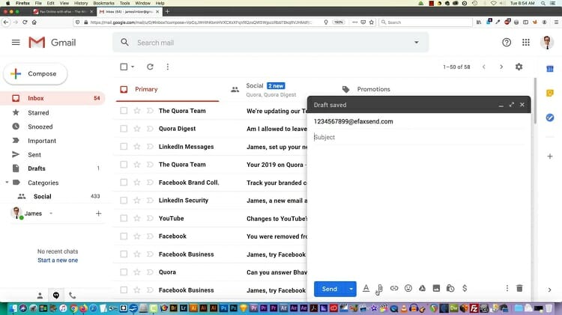This screenshot has width=562, height=315.
Task: Show search options dropdown
Action: (416, 42)
